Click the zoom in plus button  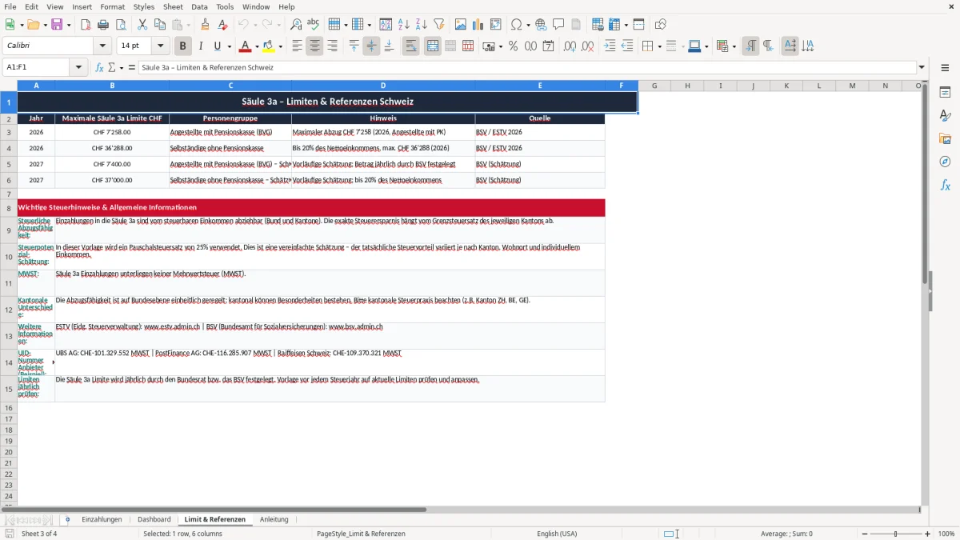pyautogui.click(x=927, y=534)
